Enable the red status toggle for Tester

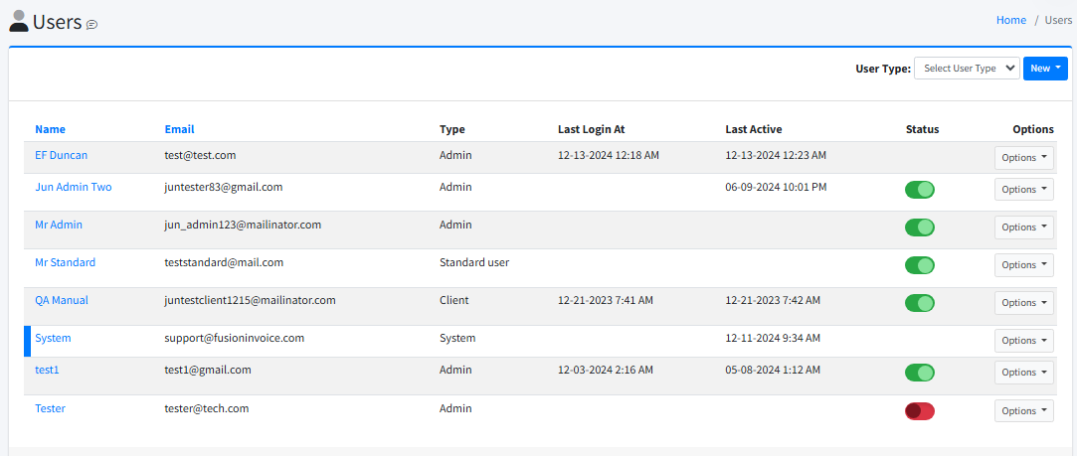pos(919,411)
